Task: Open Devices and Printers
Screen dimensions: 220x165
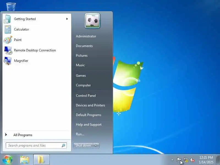Action: (90, 105)
